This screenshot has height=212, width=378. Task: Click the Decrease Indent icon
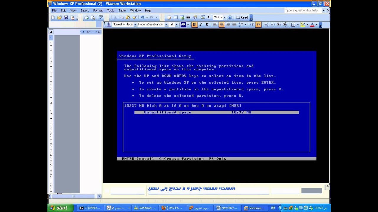point(279,25)
